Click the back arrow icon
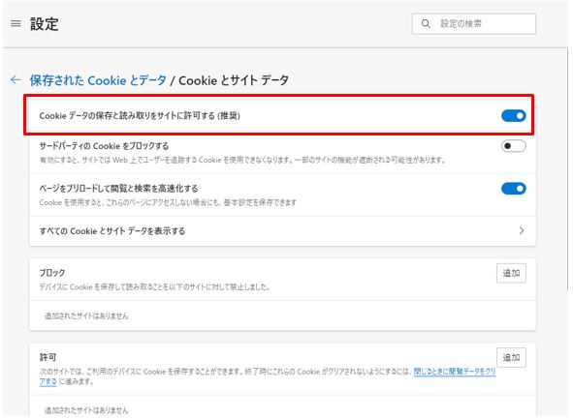The image size is (573, 420). point(16,80)
